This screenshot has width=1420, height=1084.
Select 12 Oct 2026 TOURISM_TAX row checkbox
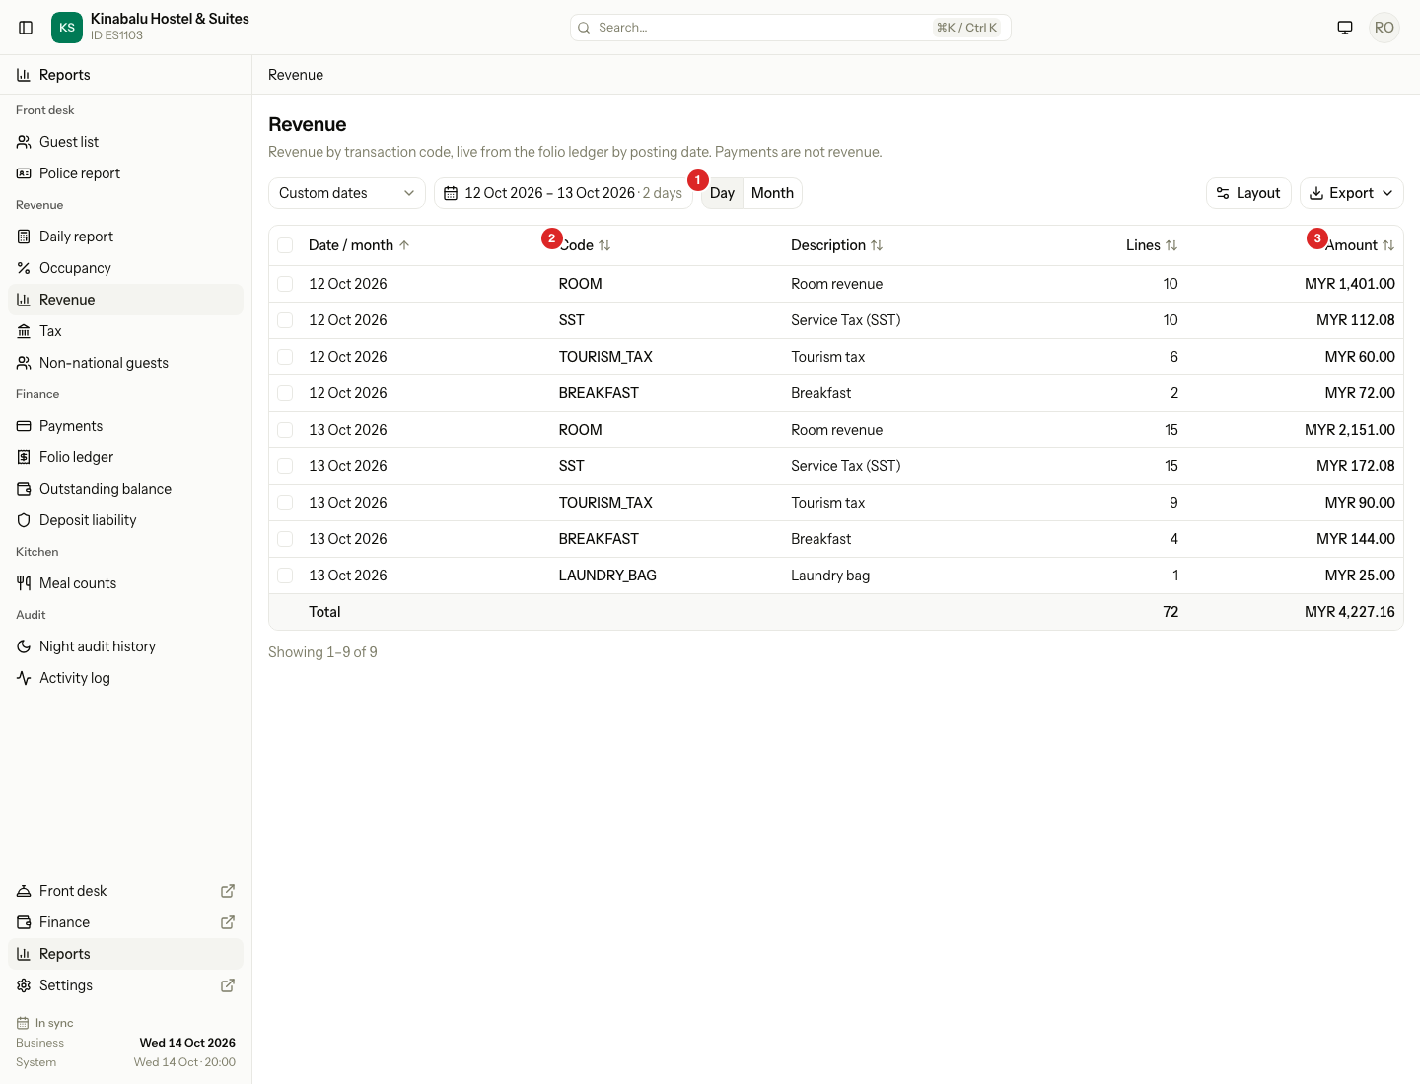point(285,357)
